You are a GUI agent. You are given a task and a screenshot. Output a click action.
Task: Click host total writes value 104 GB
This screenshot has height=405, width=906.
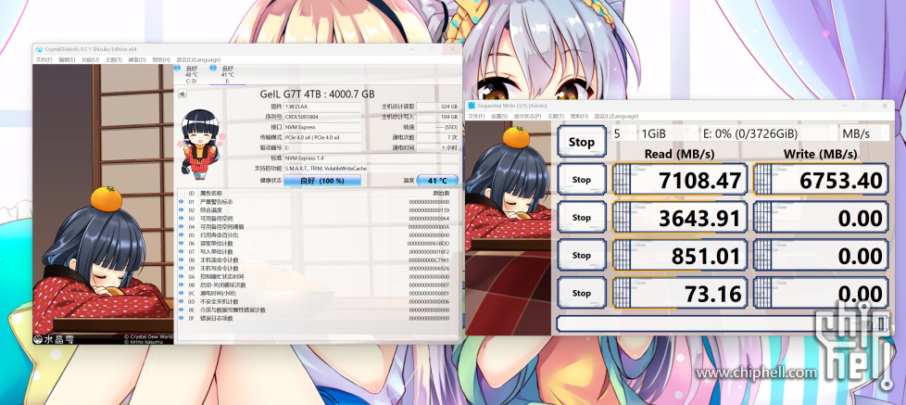(437, 117)
